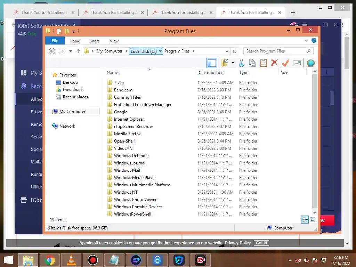The image size is (356, 267).
Task: Click the Cut scissors icon
Action: 241,63
